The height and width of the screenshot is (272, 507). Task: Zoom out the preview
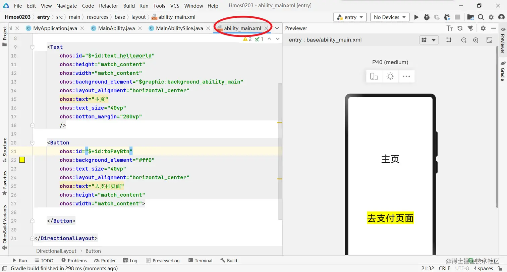point(464,40)
